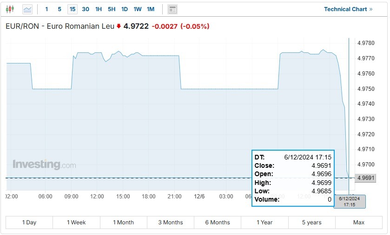
Task: Show the 1 Day range
Action: point(29,222)
